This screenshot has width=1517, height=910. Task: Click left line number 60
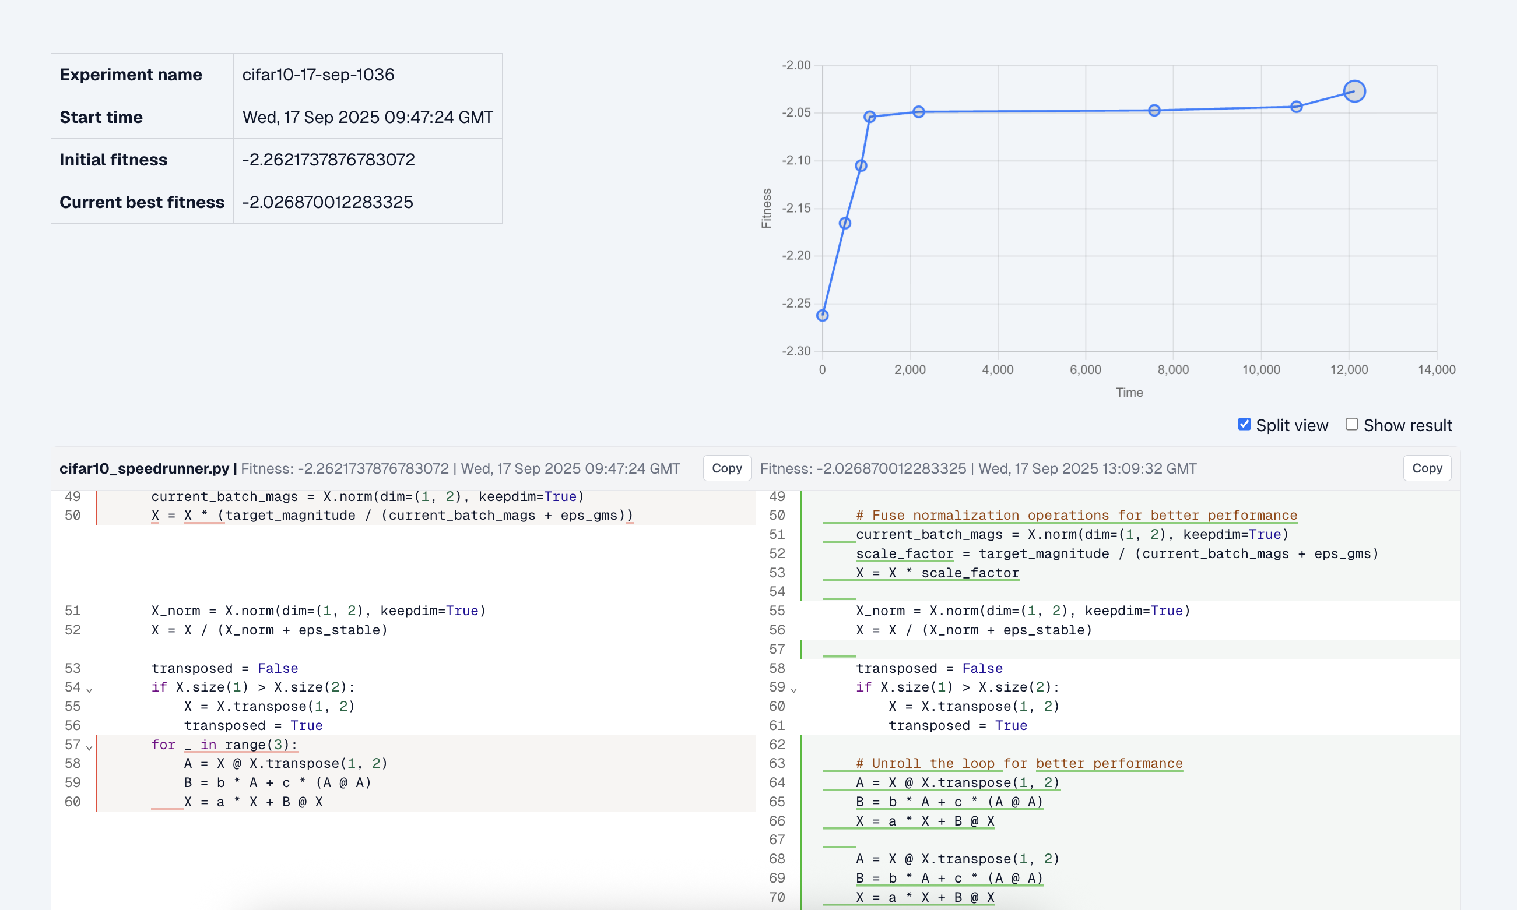[72, 802]
